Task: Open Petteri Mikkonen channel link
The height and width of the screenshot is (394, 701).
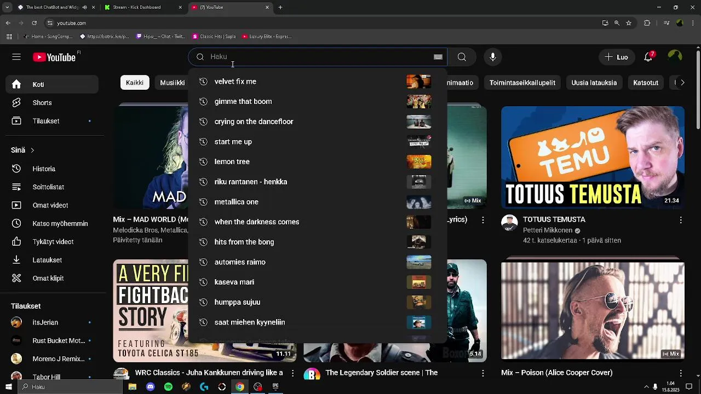Action: point(548,230)
